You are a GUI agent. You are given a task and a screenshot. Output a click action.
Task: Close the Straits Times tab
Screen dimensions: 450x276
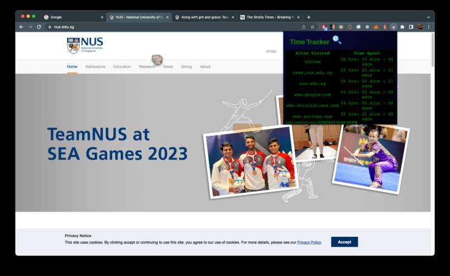point(298,17)
